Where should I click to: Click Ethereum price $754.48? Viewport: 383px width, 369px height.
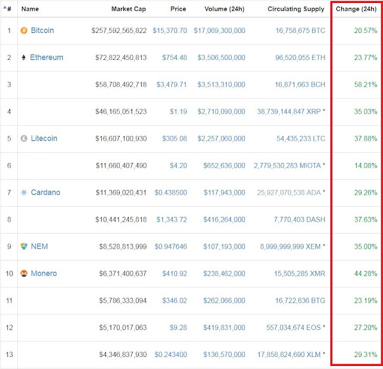coord(175,58)
